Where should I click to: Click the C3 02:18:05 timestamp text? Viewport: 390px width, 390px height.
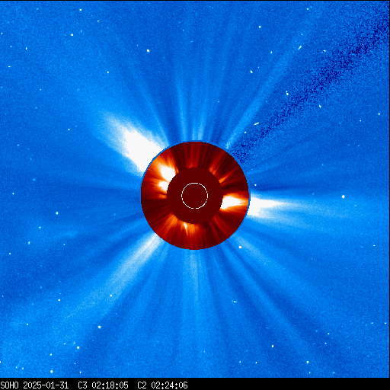pyautogui.click(x=103, y=385)
